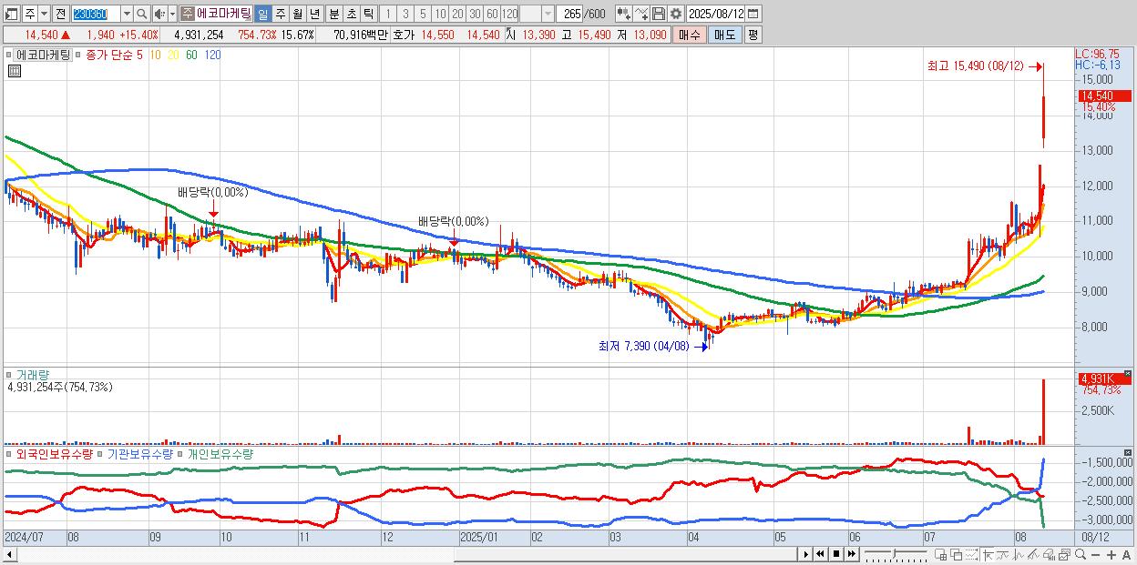Select the 1 interval button
1137x565 pixels.
(x=388, y=14)
